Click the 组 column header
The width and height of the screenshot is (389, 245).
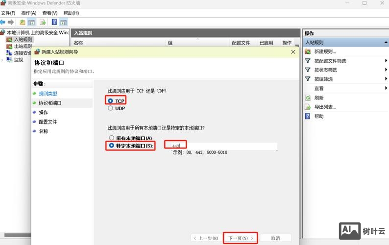pos(170,43)
